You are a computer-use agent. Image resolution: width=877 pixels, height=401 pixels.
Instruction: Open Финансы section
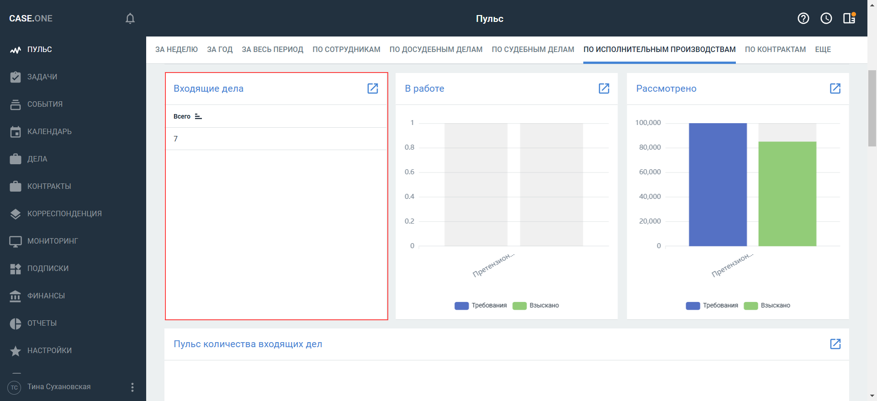(46, 296)
